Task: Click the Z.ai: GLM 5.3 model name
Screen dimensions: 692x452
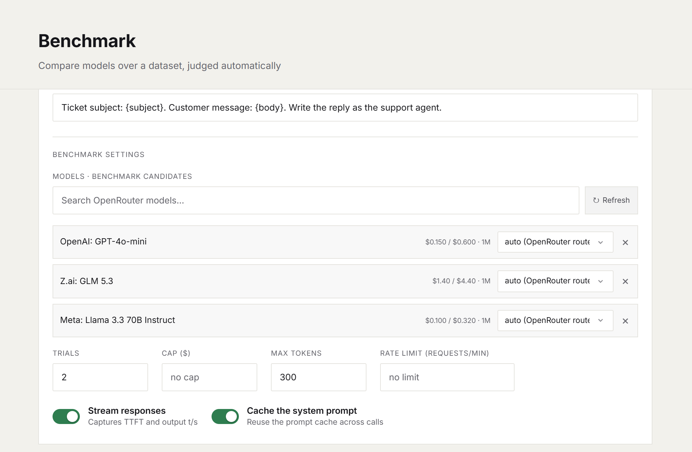Action: tap(87, 281)
